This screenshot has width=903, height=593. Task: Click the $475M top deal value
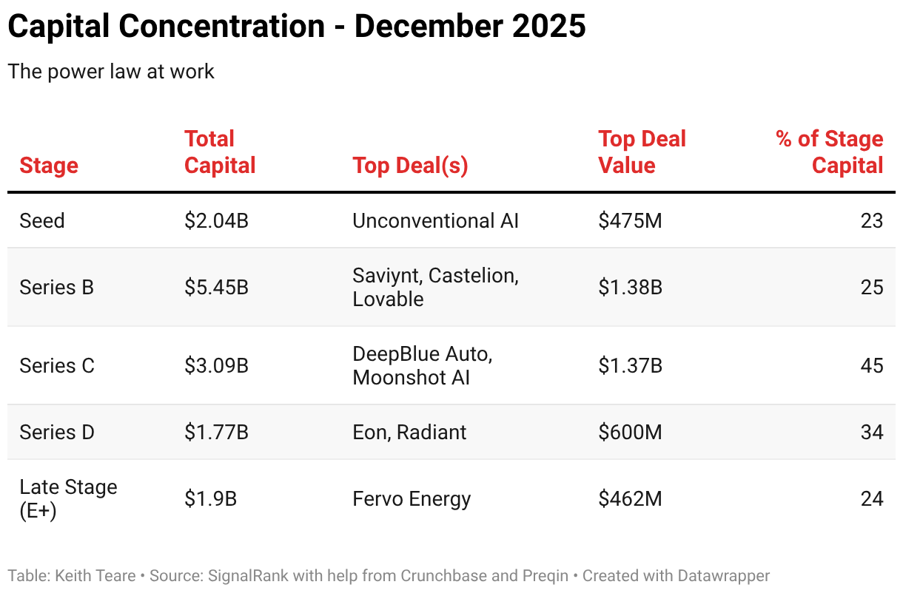pyautogui.click(x=630, y=220)
